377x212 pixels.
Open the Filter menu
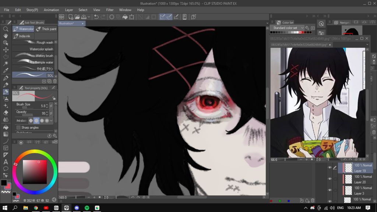point(110,10)
